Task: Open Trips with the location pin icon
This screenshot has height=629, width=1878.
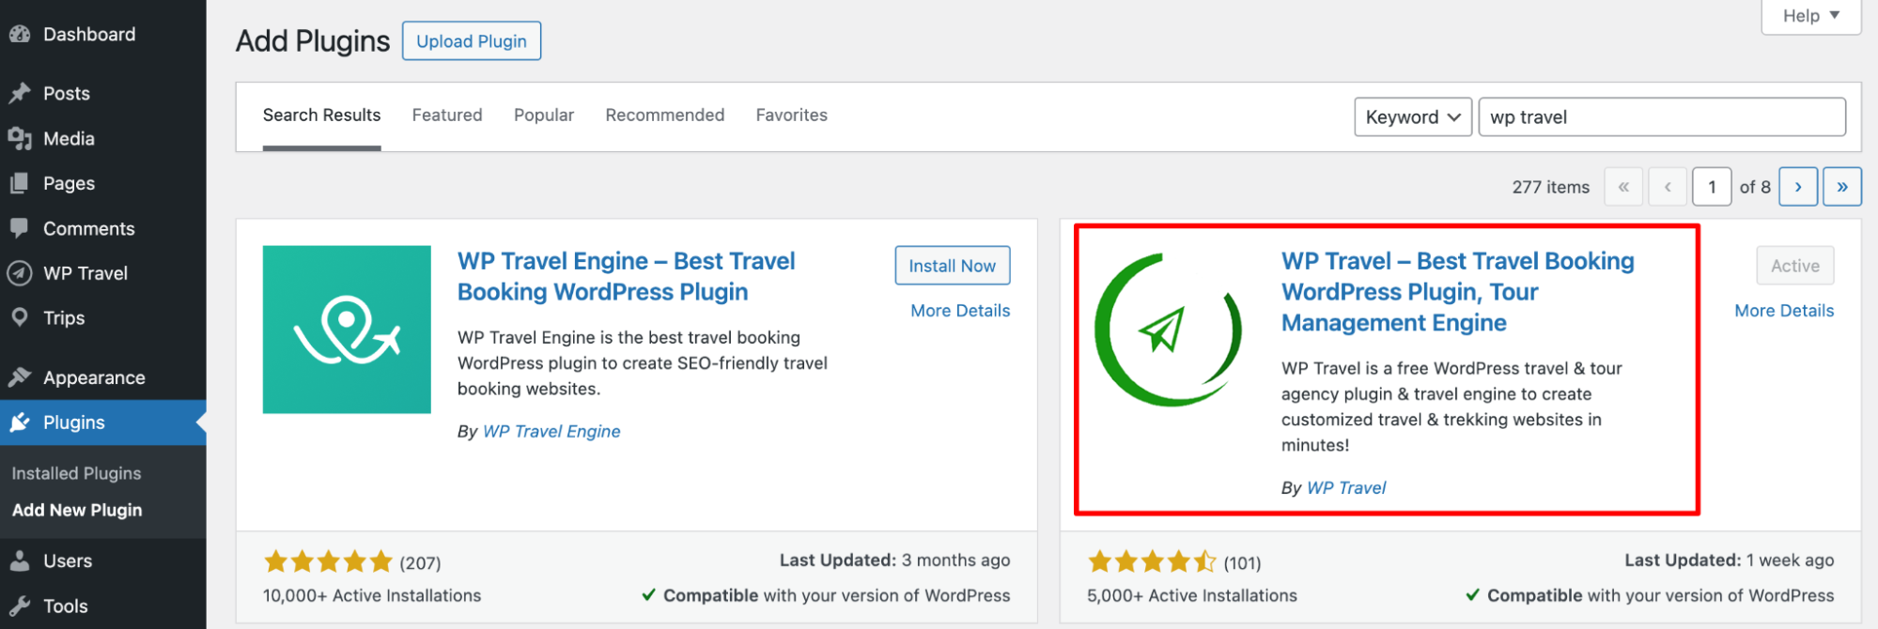Action: tap(22, 317)
